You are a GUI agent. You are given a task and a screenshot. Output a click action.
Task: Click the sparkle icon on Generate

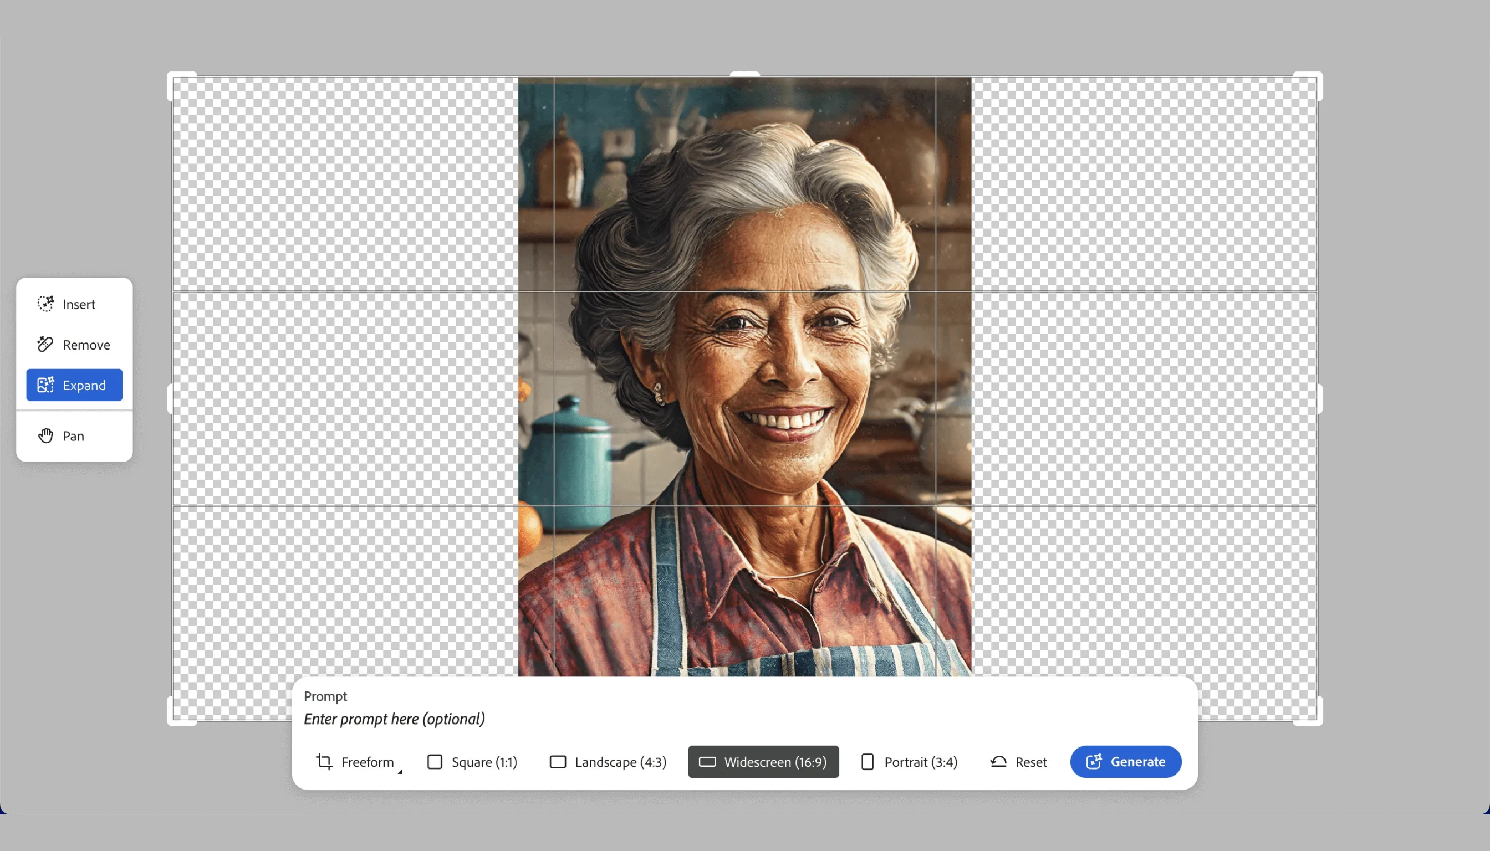[x=1094, y=762]
